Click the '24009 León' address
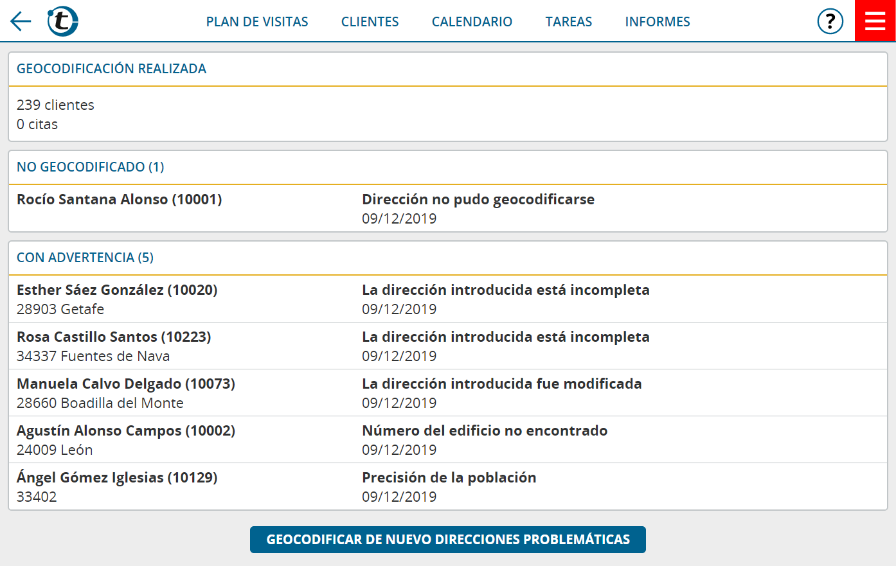This screenshot has height=566, width=896. [55, 450]
